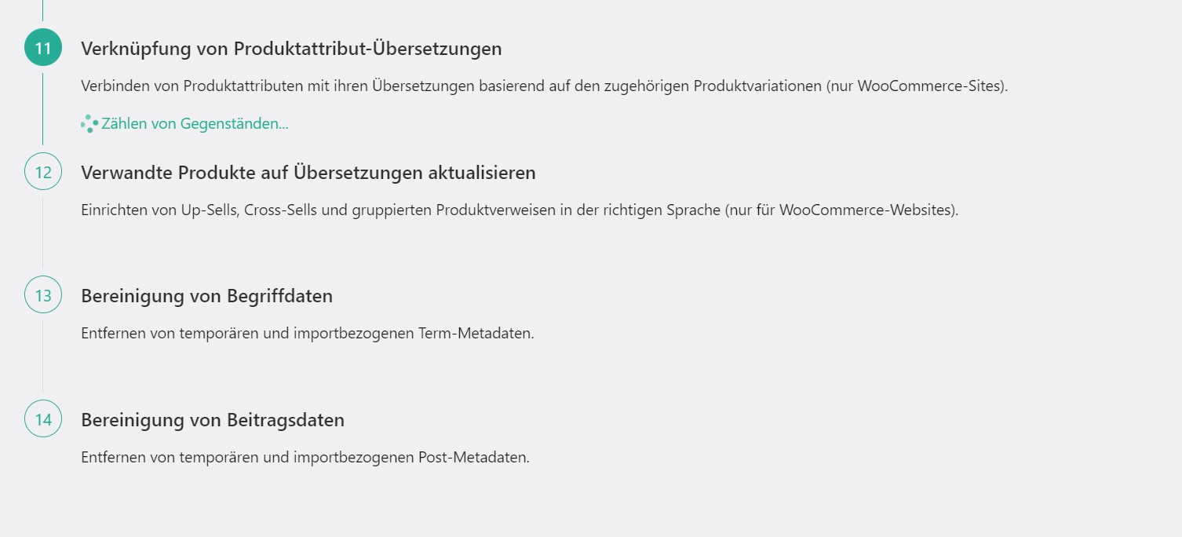Click the 'Bereinigung von Begriffdaten' heading

click(207, 296)
